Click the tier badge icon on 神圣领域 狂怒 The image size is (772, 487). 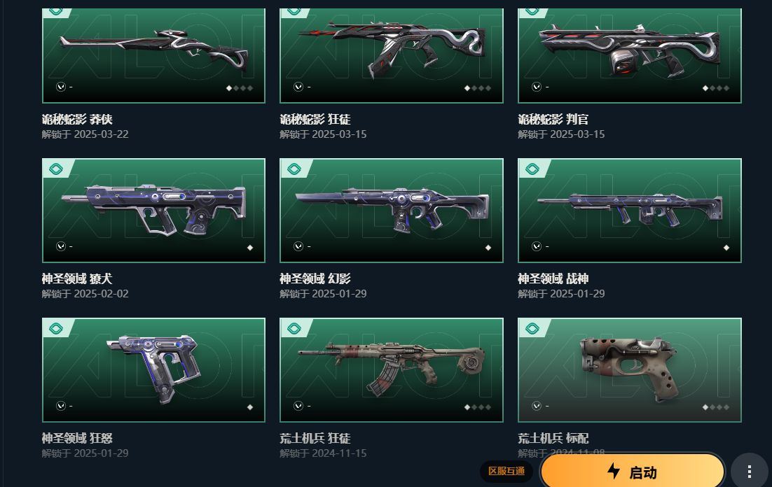pos(56,329)
